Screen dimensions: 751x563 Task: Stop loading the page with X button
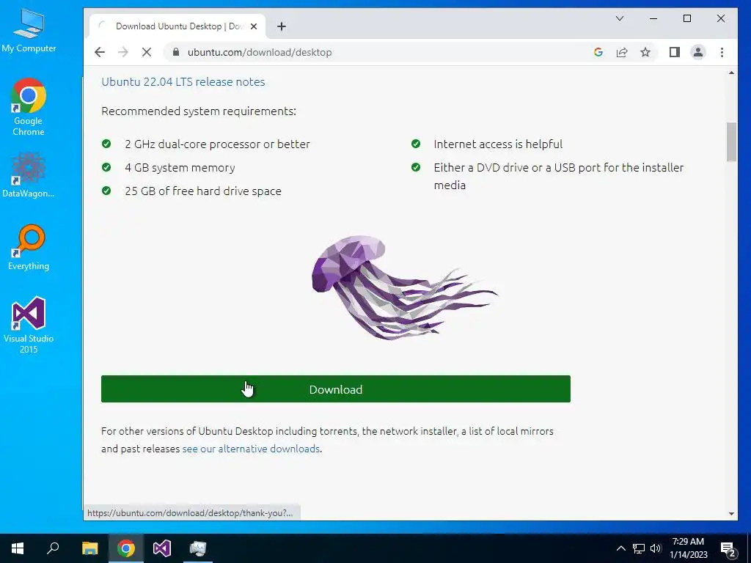147,52
